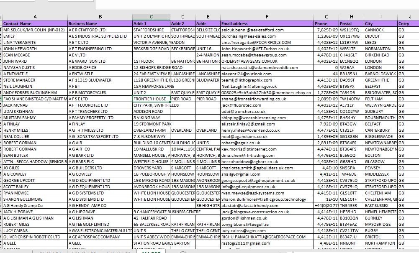This screenshot has width=419, height=253.
Task: Select business 'A GE AEROSPACE COMPANY'
Action: (x=100, y=237)
